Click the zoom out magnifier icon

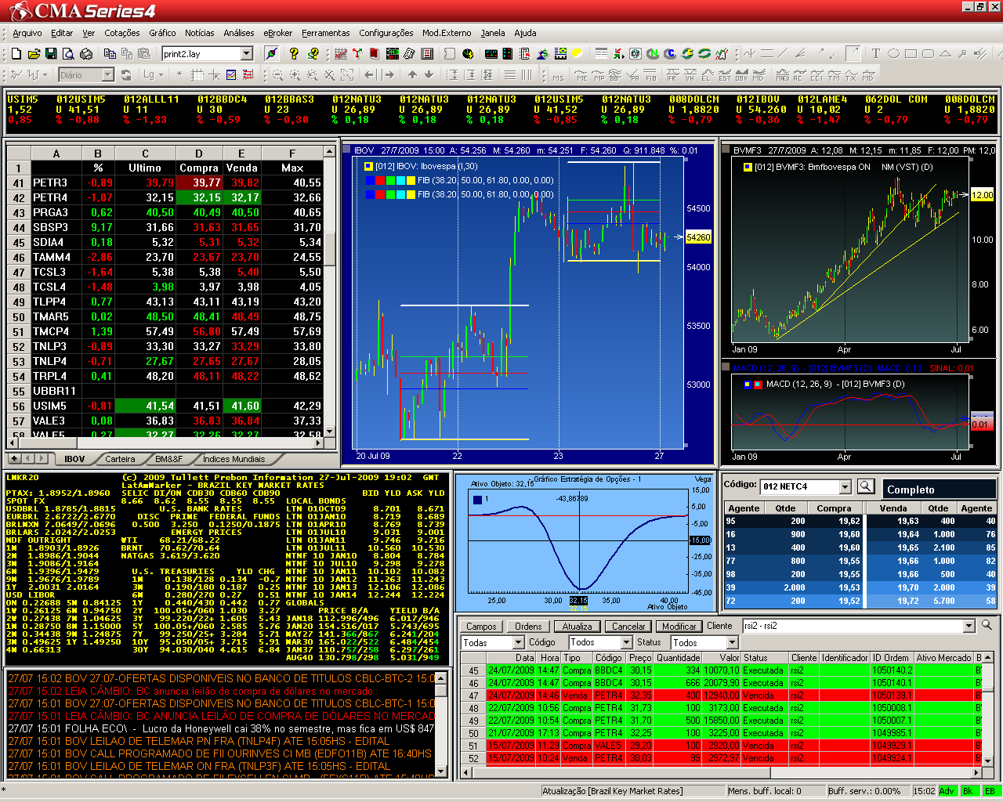point(278,75)
